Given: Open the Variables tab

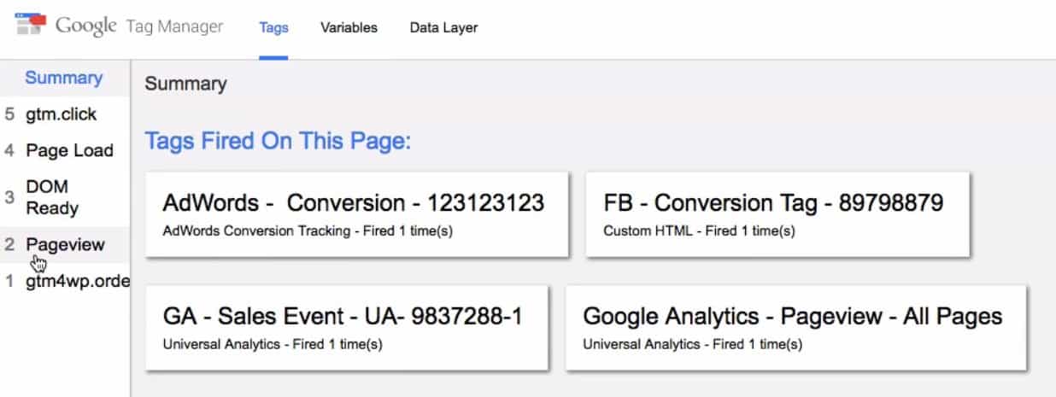Looking at the screenshot, I should pos(349,27).
